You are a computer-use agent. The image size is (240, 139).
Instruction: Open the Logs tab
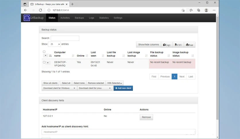(x=92, y=18)
